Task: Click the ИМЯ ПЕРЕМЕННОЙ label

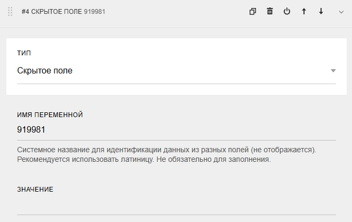Action: pos(50,114)
